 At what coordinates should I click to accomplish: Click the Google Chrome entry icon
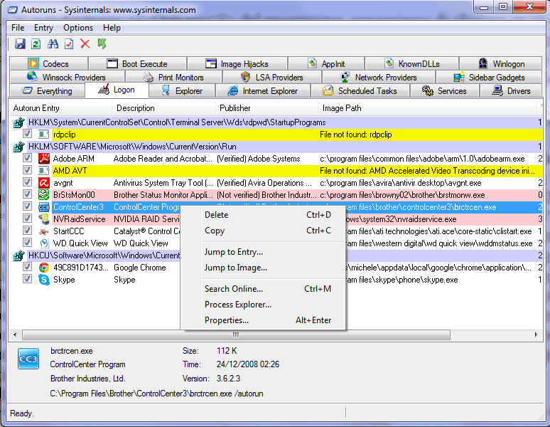click(44, 268)
